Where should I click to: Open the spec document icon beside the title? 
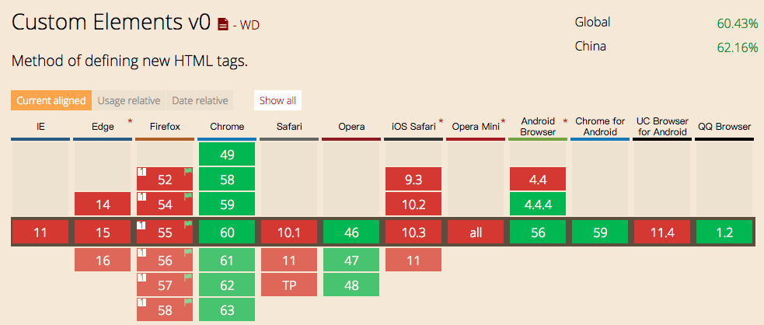click(x=223, y=24)
